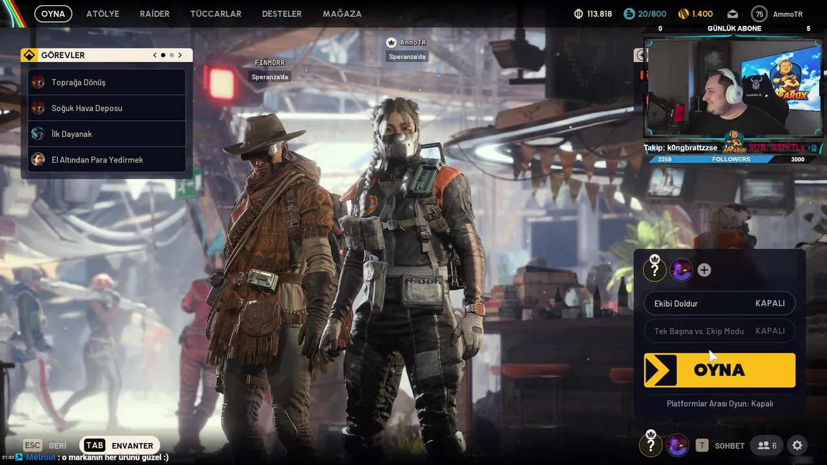
Task: Click the gold striped currency icon beside 1.400
Action: pos(684,14)
